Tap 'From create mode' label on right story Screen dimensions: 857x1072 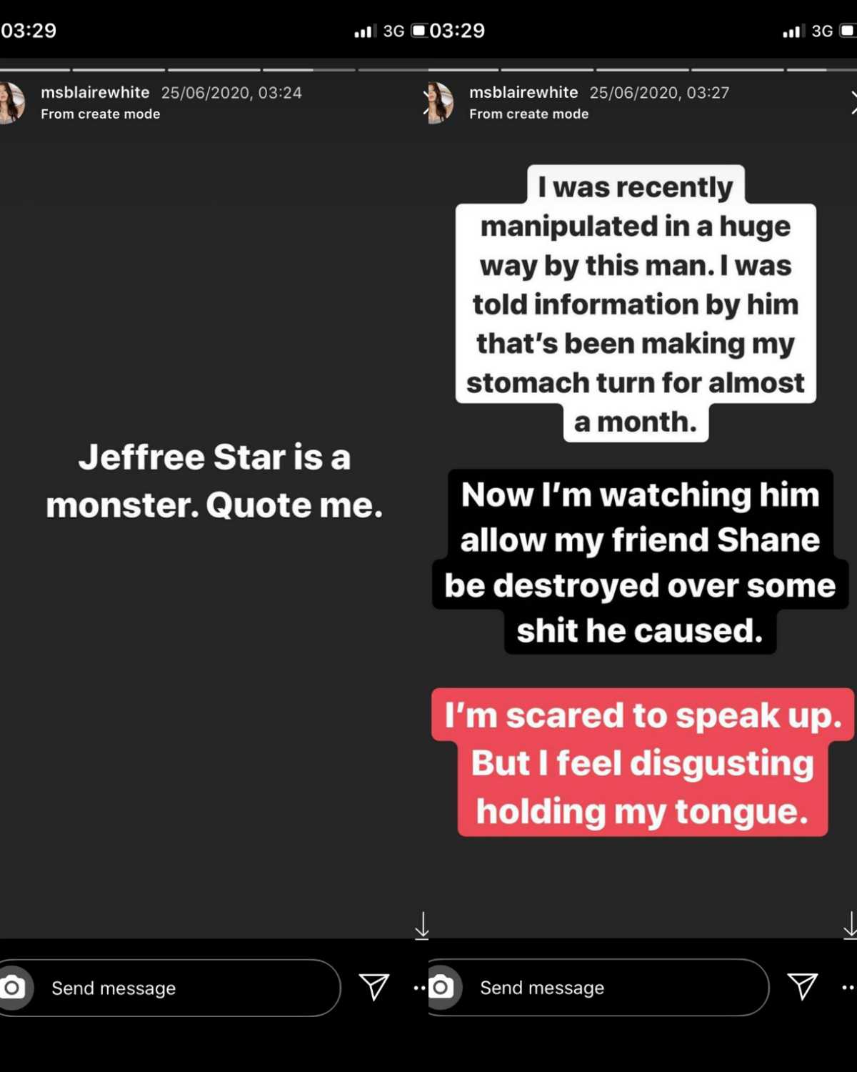(529, 114)
